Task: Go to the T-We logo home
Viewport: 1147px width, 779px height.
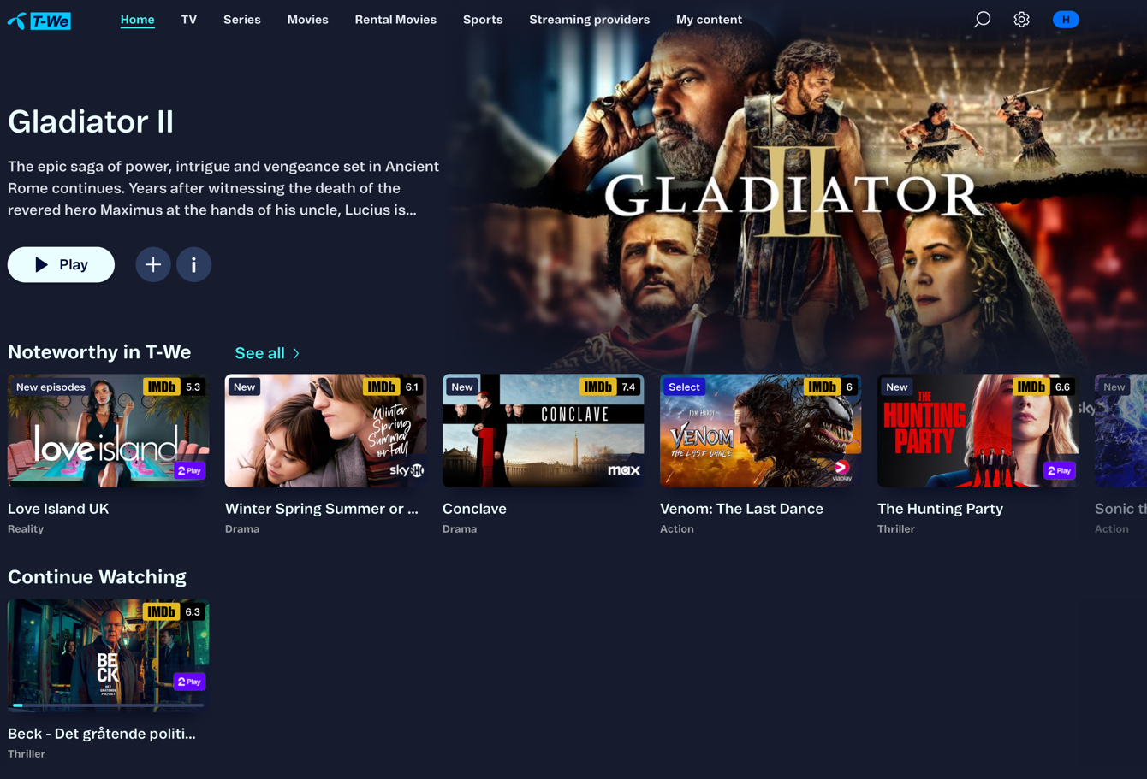Action: click(39, 21)
